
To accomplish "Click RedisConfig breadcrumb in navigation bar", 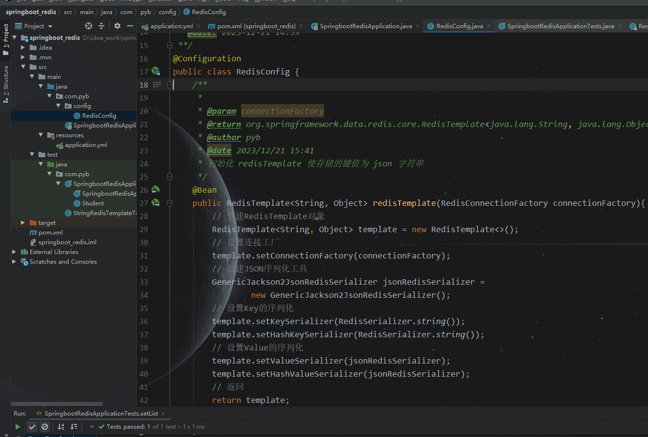I will (205, 12).
